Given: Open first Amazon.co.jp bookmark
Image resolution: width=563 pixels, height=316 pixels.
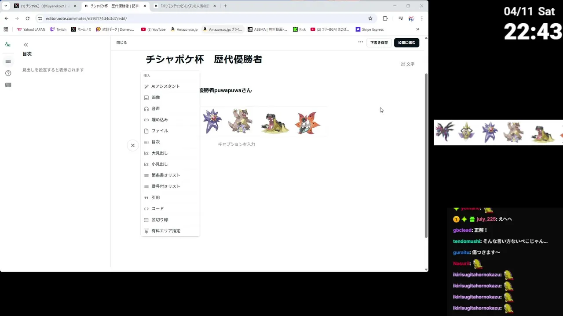Looking at the screenshot, I should point(184,29).
